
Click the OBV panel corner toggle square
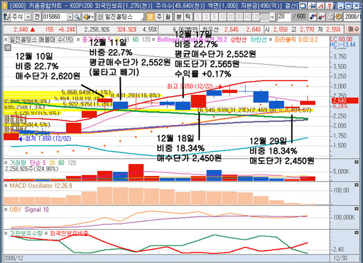pyautogui.click(x=356, y=209)
